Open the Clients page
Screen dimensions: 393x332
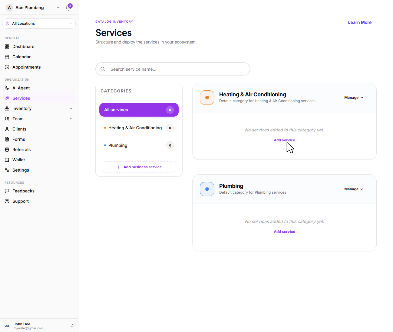coord(19,129)
